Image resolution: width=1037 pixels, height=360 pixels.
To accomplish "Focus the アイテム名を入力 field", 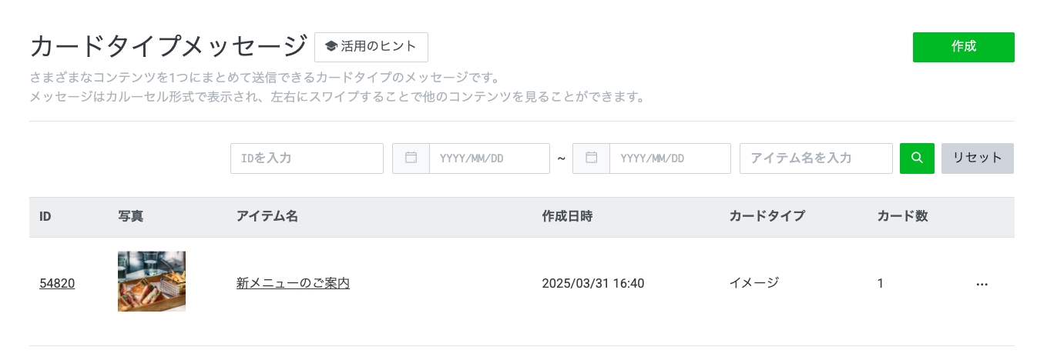I will (816, 158).
